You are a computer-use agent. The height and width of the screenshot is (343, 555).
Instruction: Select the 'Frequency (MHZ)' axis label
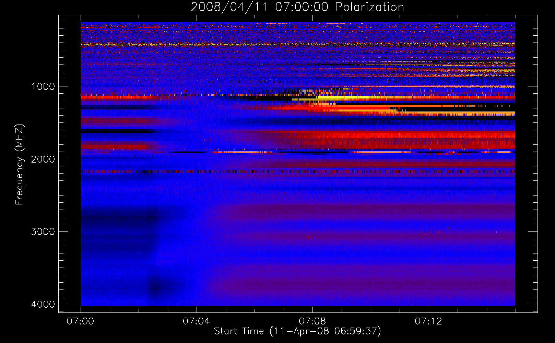(x=19, y=165)
